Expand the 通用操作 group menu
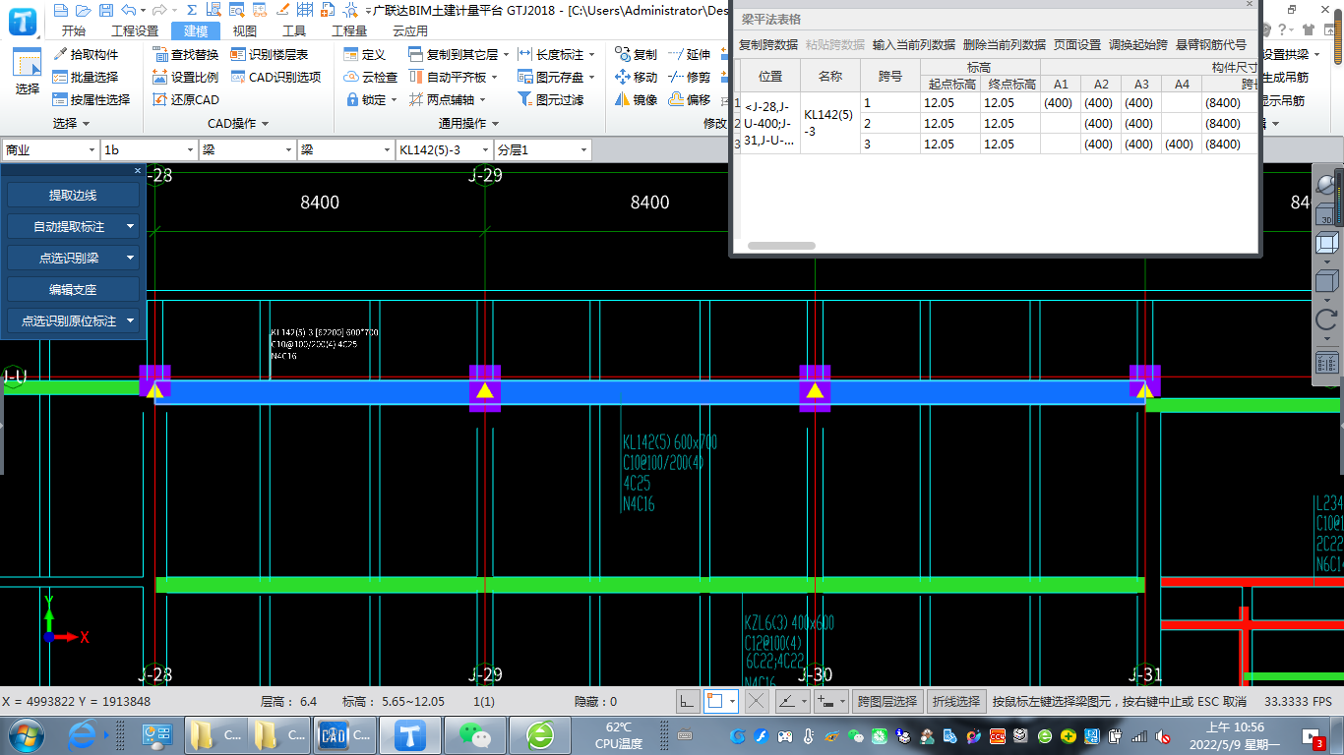This screenshot has height=755, width=1344. 468,124
